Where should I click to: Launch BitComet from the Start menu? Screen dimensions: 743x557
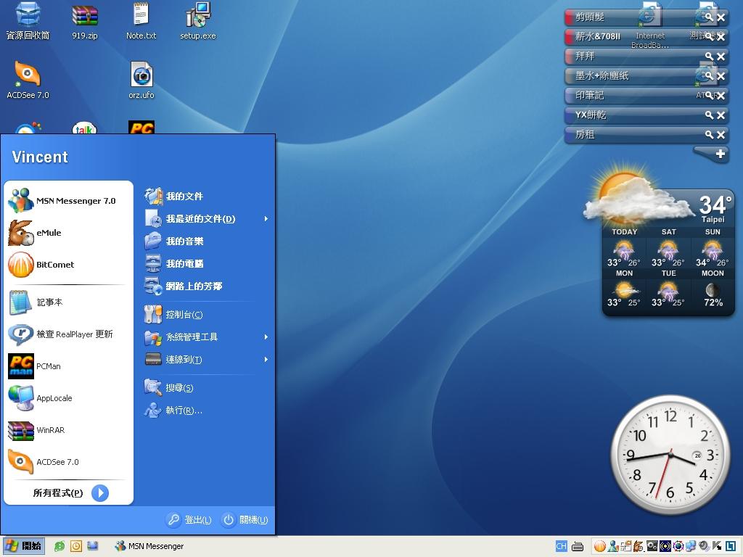[x=68, y=264]
